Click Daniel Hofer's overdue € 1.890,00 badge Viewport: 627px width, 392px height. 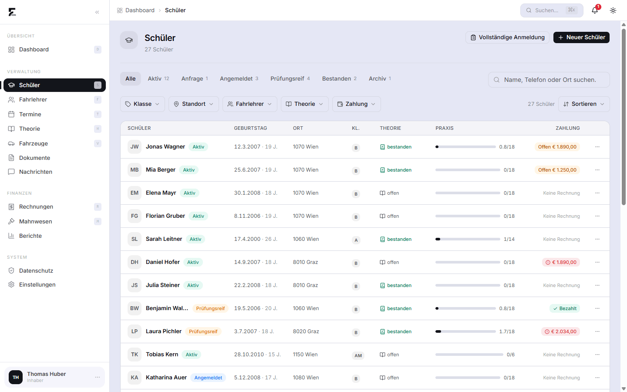[x=561, y=262]
